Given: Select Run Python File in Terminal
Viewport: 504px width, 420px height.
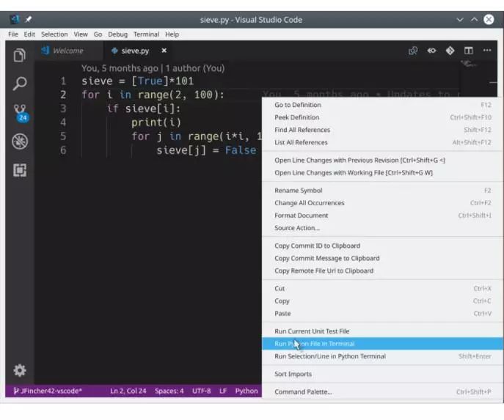Looking at the screenshot, I should point(382,344).
